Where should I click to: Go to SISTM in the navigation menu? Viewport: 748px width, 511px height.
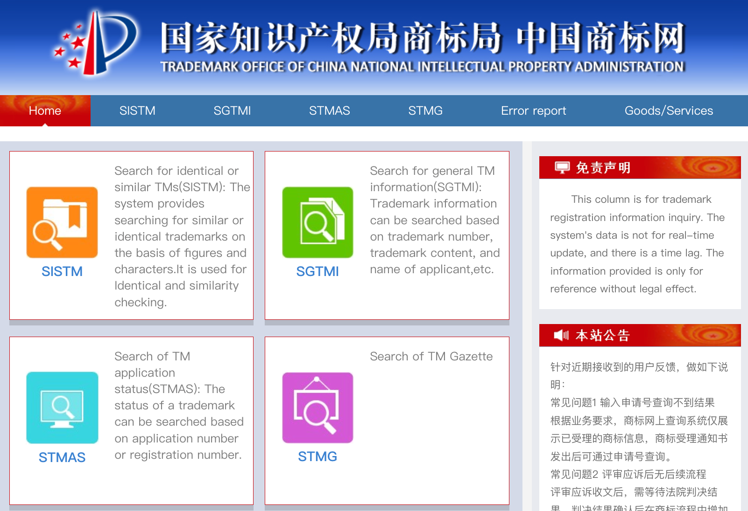(x=137, y=110)
